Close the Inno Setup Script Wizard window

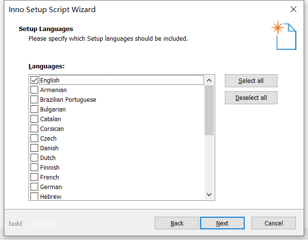pos(293,9)
